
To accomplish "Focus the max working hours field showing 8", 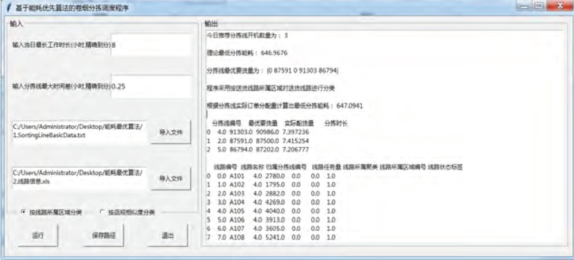I will [151, 45].
